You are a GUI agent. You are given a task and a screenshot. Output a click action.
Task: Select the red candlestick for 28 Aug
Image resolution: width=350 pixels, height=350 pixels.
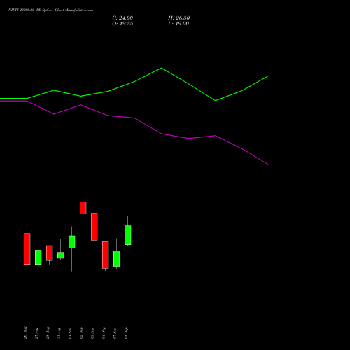click(x=50, y=253)
